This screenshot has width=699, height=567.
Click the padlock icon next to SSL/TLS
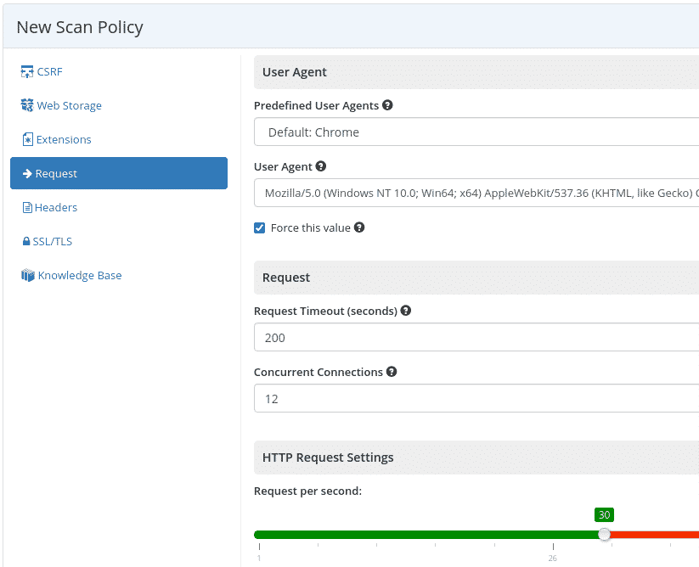coord(28,241)
